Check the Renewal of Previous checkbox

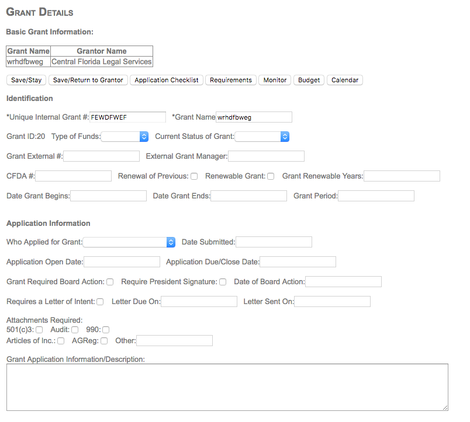click(x=194, y=176)
